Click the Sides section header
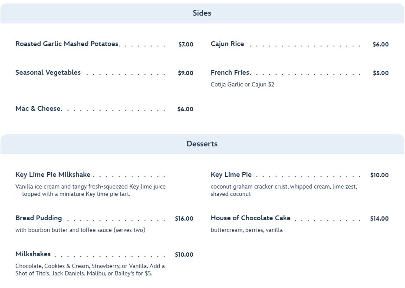The image size is (405, 288). 202,13
